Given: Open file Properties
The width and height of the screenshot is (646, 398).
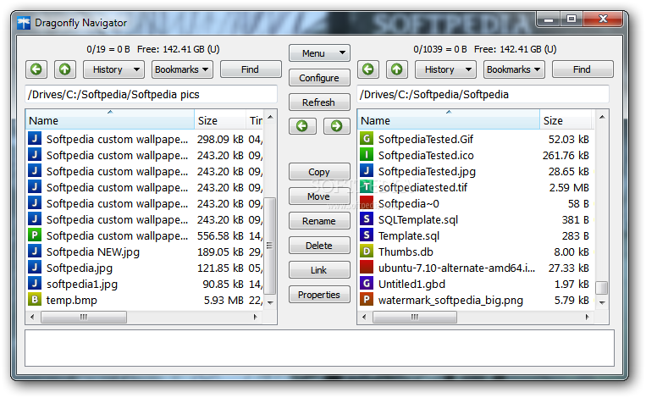Looking at the screenshot, I should [x=319, y=295].
